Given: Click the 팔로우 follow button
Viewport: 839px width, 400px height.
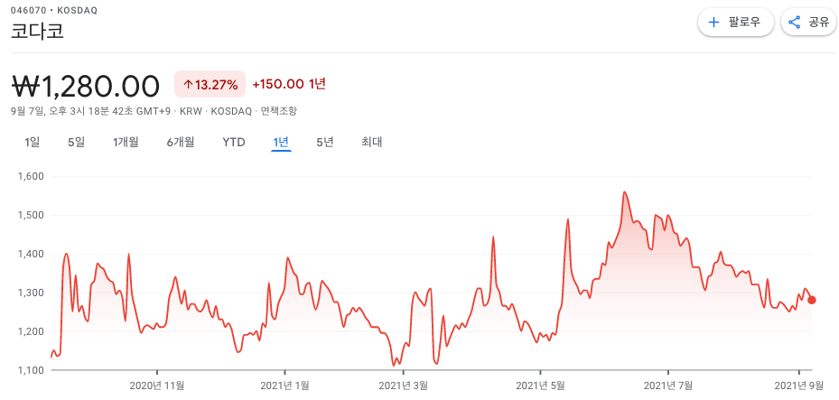Looking at the screenshot, I should pos(736,23).
